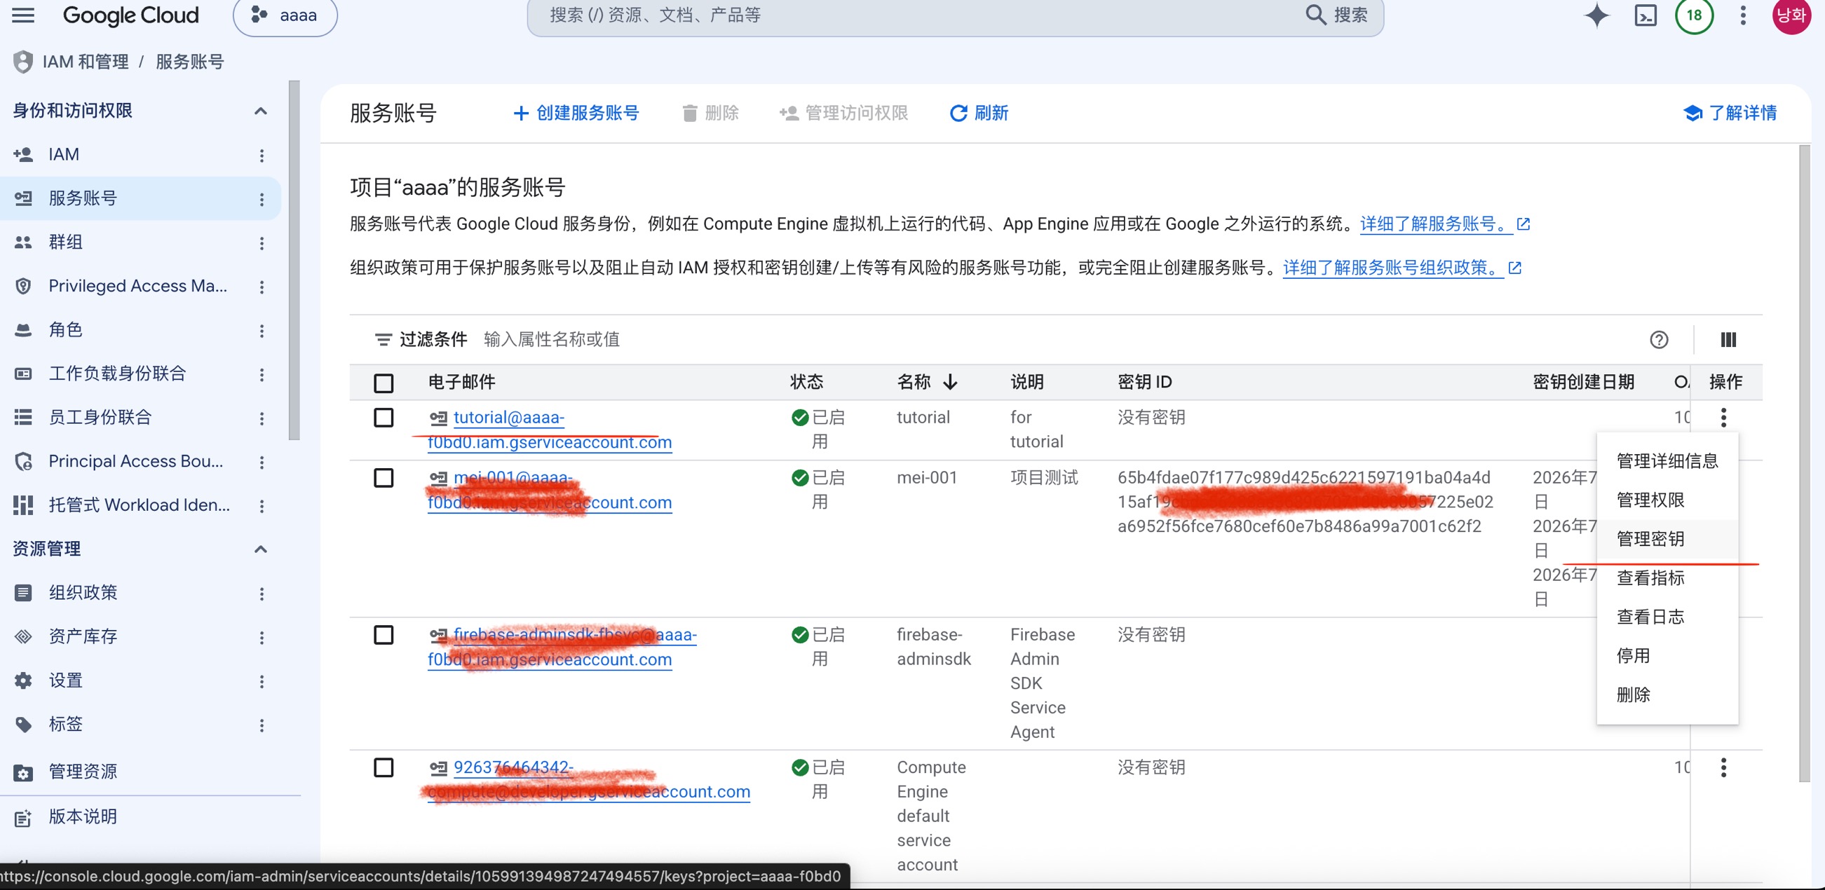1825x890 pixels.
Task: Choose 查看日志 from the context menu
Action: coord(1667,617)
